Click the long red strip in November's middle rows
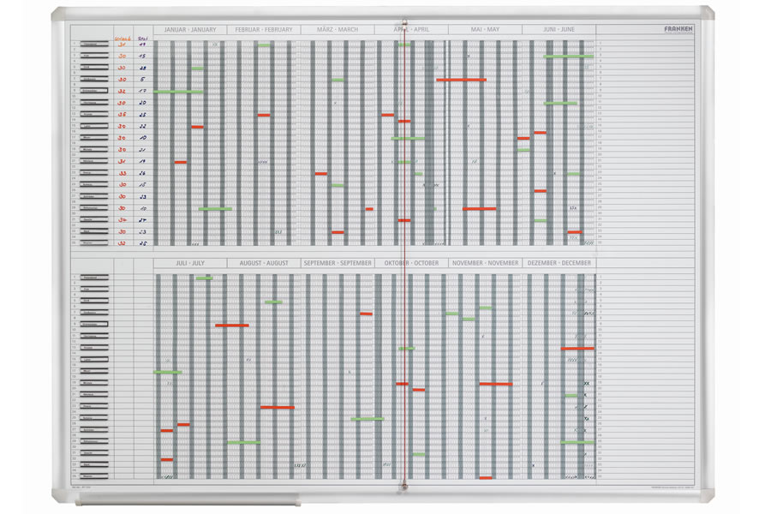The width and height of the screenshot is (771, 514). click(496, 384)
